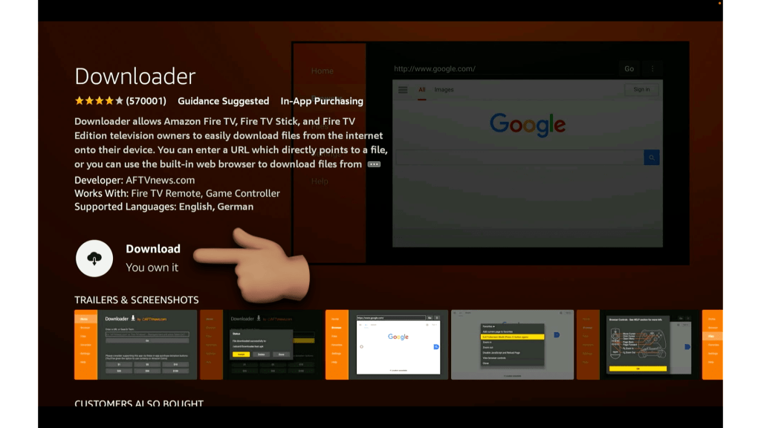Open the hamburger menu in Google preview

pos(403,90)
